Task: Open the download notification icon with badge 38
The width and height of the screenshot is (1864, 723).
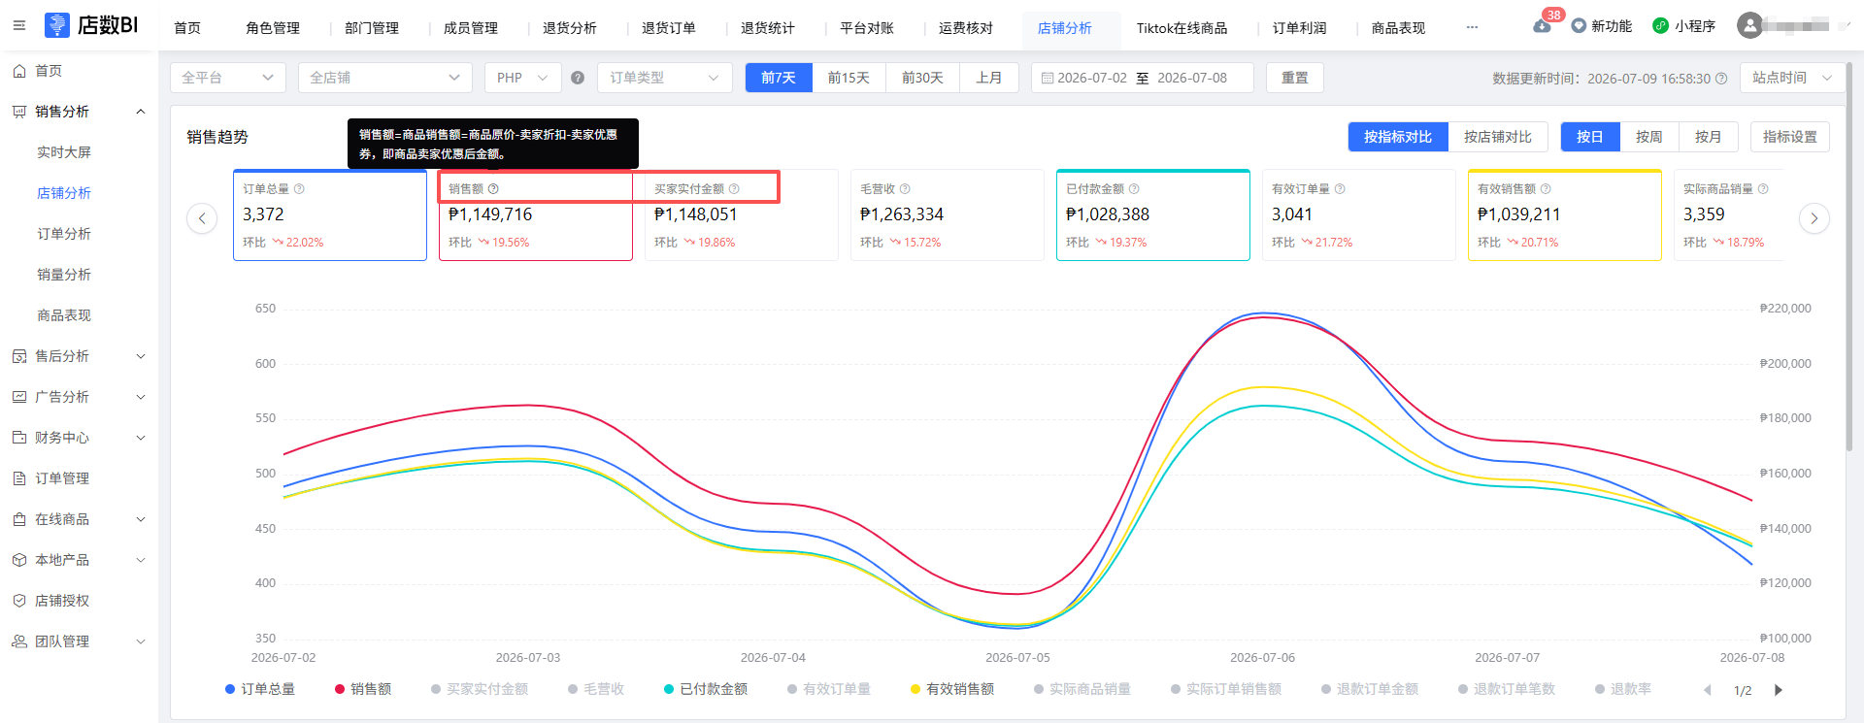Action: [1542, 26]
